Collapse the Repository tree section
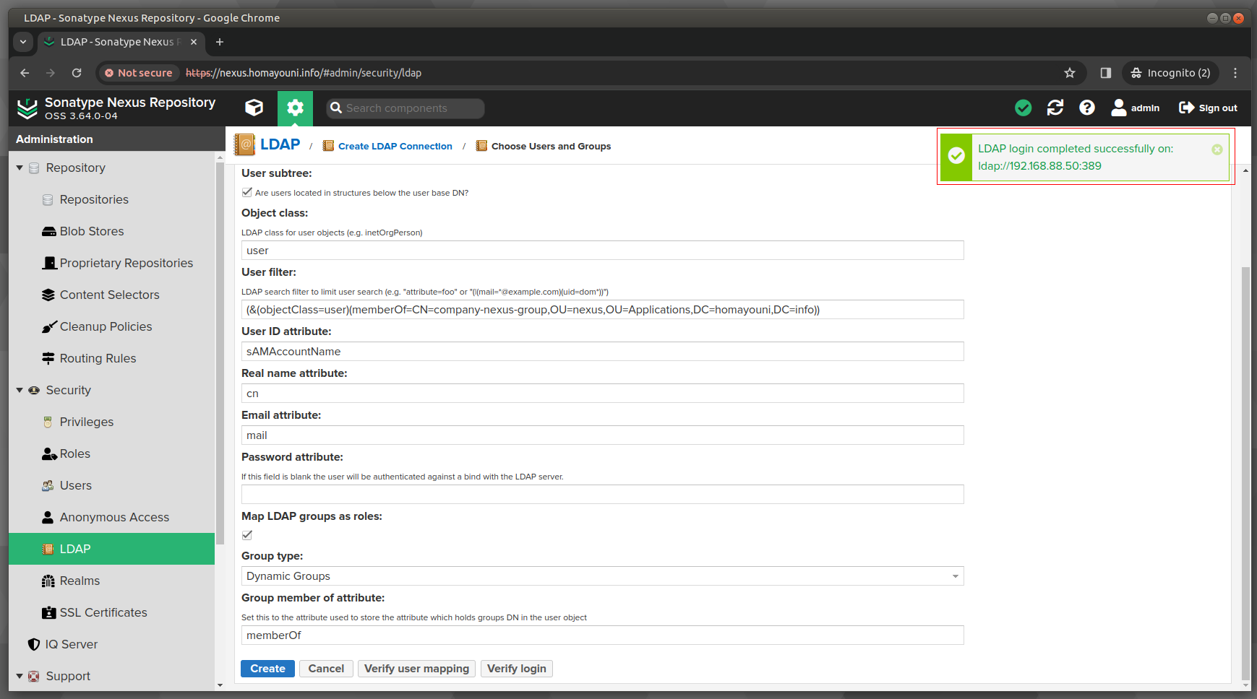 (20, 168)
